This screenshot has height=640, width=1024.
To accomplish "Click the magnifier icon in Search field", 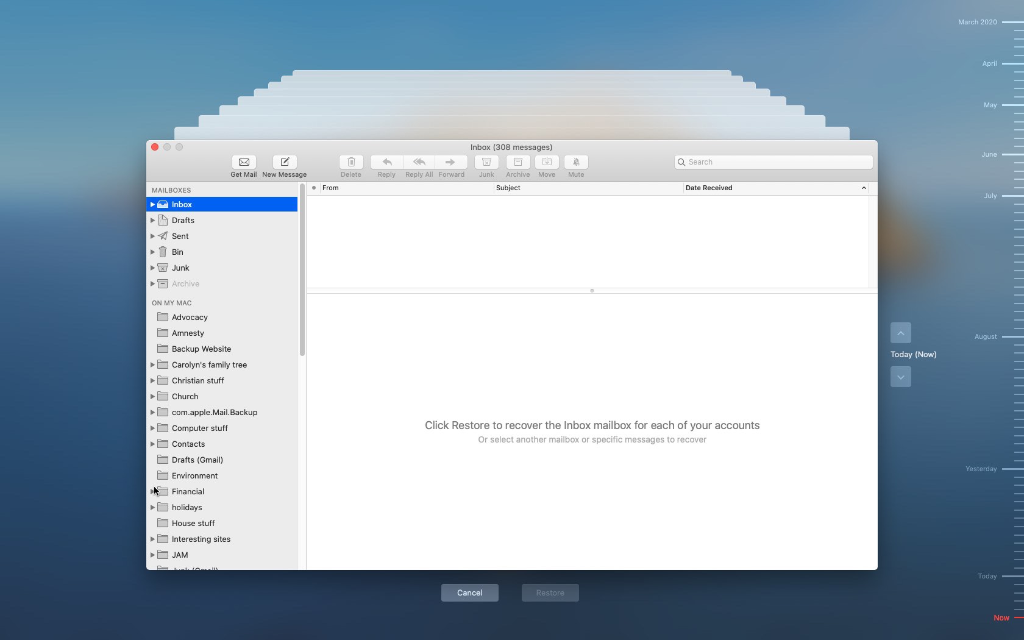I will point(681,162).
